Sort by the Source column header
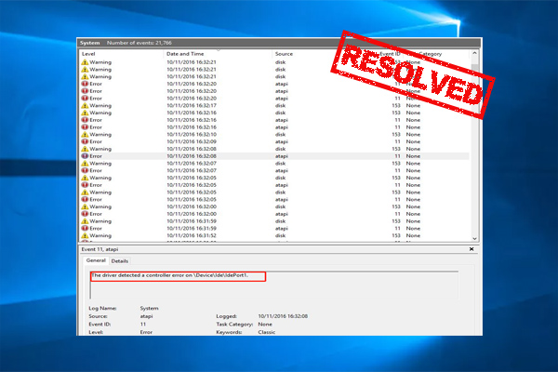Viewport: 558px width, 372px height. coord(284,54)
